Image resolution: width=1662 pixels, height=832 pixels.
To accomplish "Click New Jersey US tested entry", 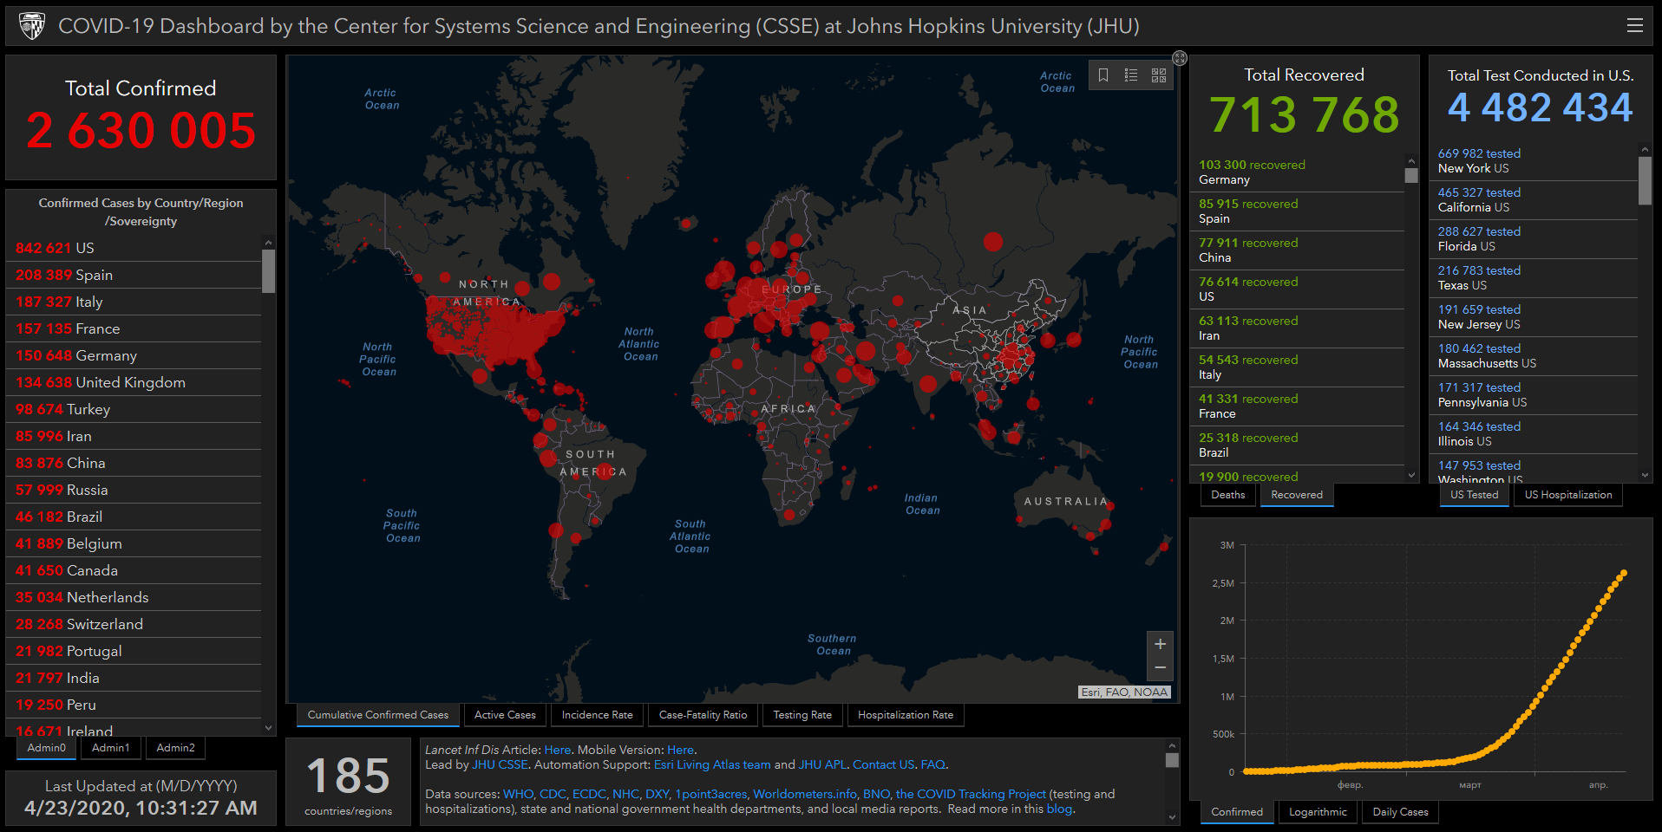I will pos(1534,317).
